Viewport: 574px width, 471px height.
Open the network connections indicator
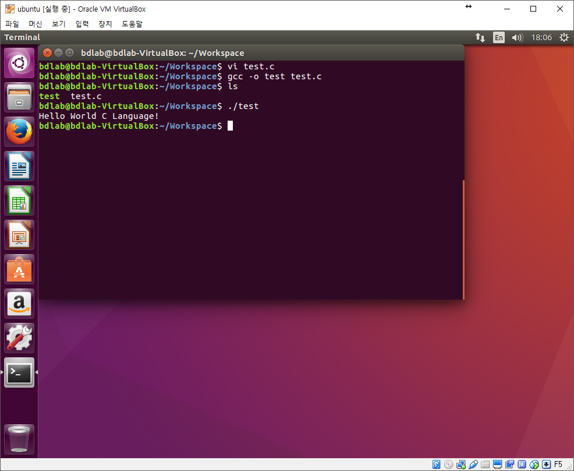click(480, 37)
